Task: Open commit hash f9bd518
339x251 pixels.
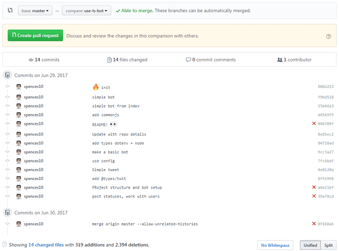Action: coord(326,97)
